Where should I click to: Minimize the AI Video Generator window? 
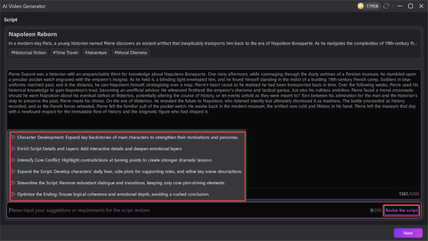(x=399, y=6)
